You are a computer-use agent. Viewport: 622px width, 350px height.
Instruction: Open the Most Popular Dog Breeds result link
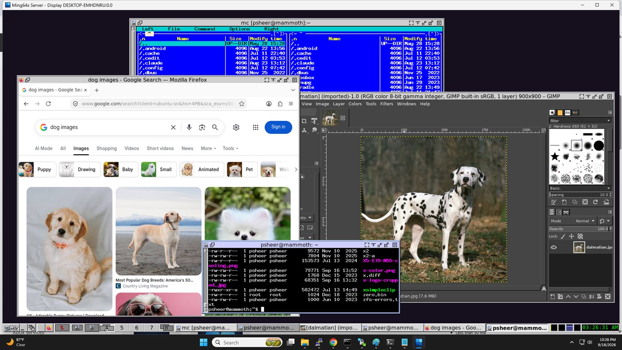pyautogui.click(x=154, y=281)
